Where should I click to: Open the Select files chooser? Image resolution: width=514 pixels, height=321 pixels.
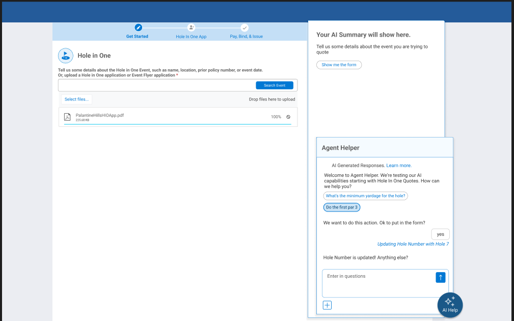pos(76,99)
